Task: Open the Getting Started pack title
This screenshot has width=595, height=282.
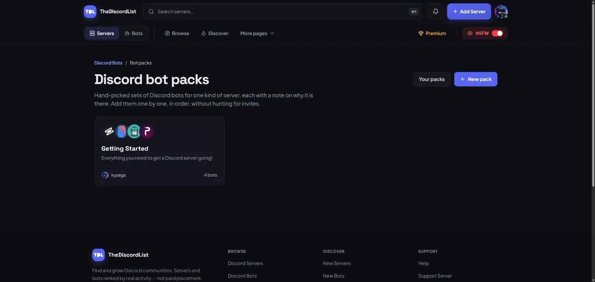Action: coord(125,149)
